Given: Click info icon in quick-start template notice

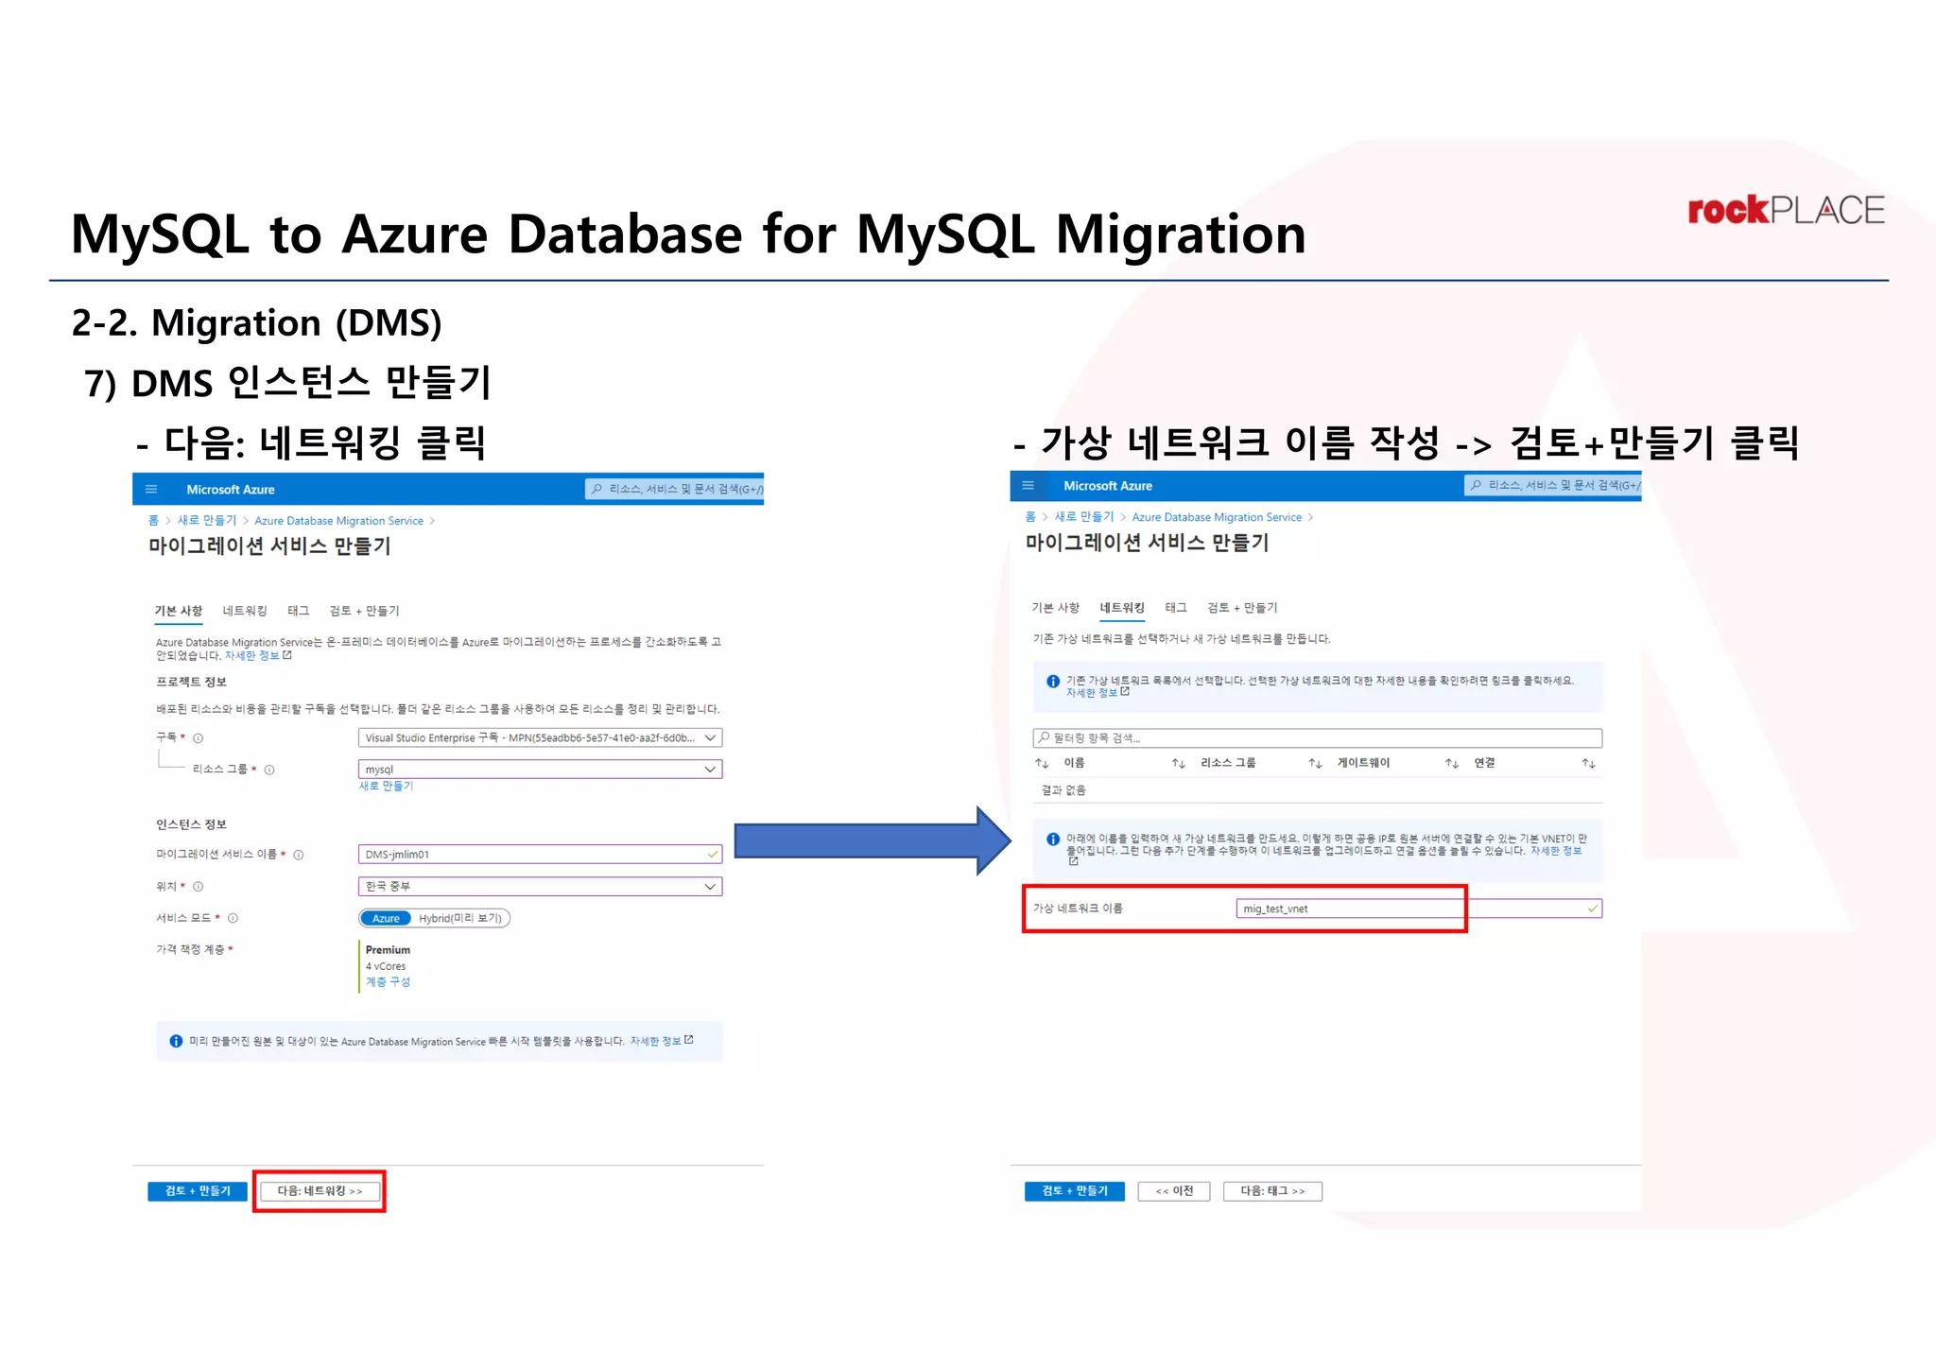Looking at the screenshot, I should (x=176, y=1041).
